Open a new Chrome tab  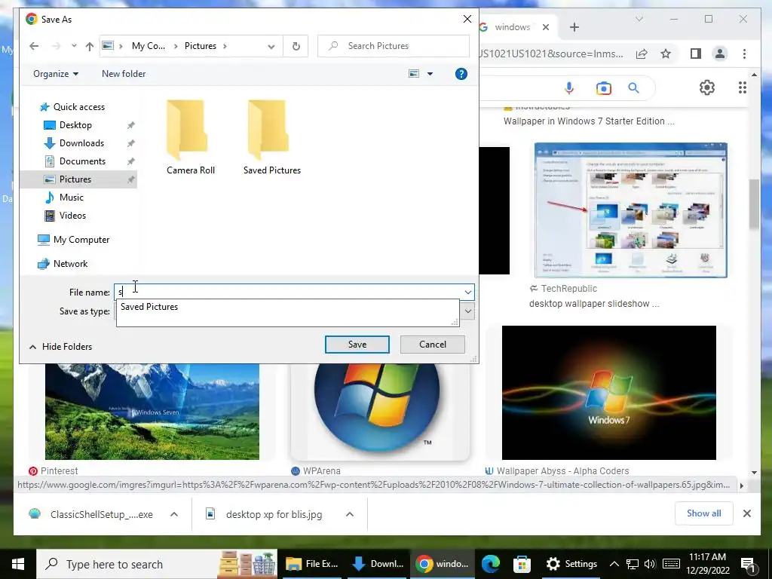pyautogui.click(x=574, y=27)
